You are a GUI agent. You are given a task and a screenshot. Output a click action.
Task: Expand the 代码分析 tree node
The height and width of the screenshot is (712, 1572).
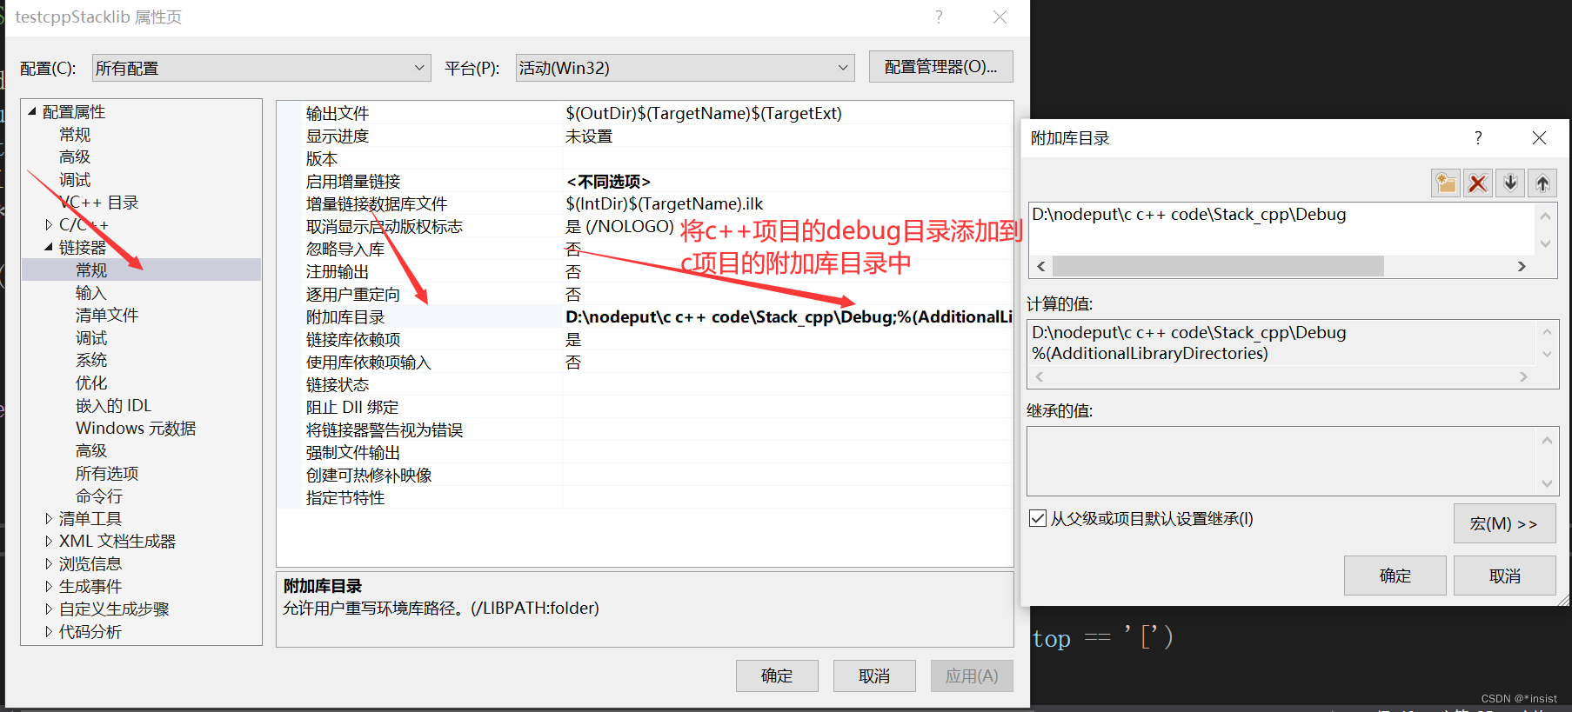(x=49, y=632)
